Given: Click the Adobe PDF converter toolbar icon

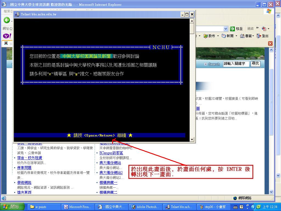Looking at the screenshot, I should [x=264, y=29].
